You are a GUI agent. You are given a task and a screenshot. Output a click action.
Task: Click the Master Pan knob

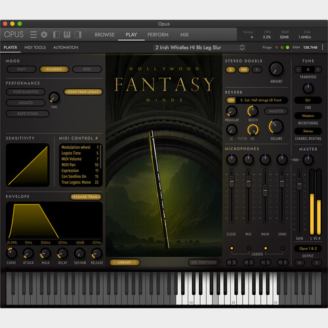click(x=308, y=159)
